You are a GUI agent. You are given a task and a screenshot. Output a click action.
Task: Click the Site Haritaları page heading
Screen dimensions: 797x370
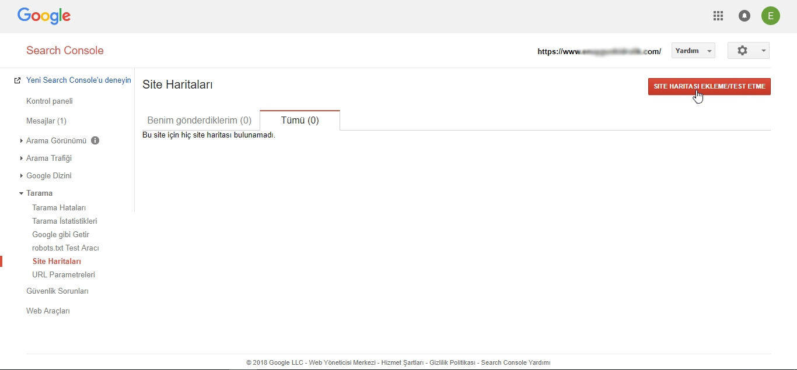click(177, 84)
